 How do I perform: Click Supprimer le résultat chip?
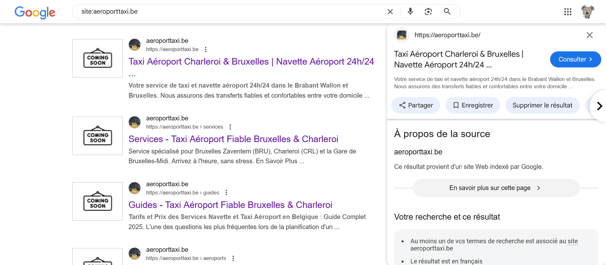pyautogui.click(x=542, y=105)
